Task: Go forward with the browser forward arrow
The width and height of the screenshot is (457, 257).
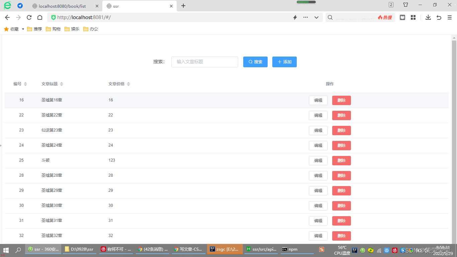Action: [x=18, y=17]
